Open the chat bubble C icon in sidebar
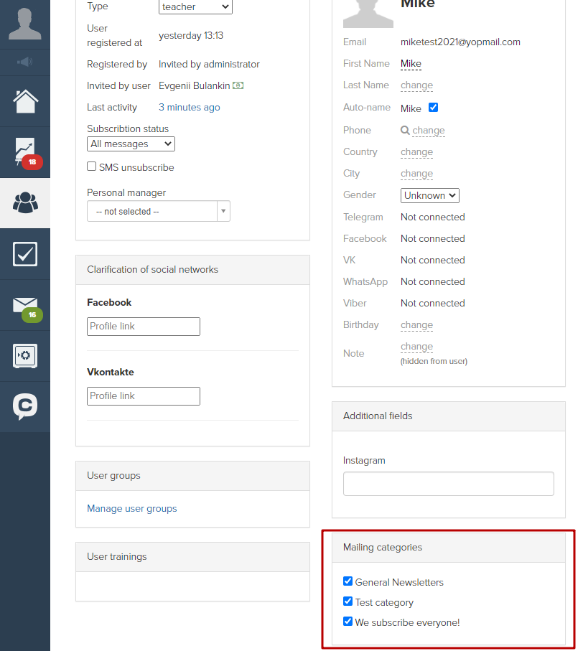583x651 pixels. (x=25, y=406)
